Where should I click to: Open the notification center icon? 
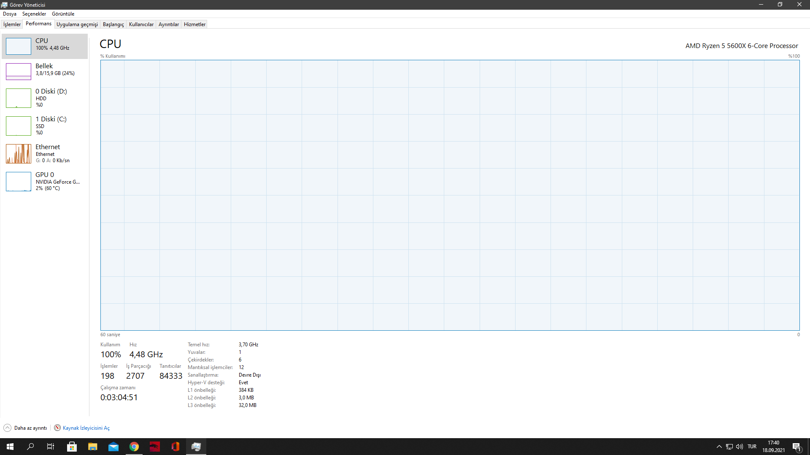pyautogui.click(x=796, y=447)
